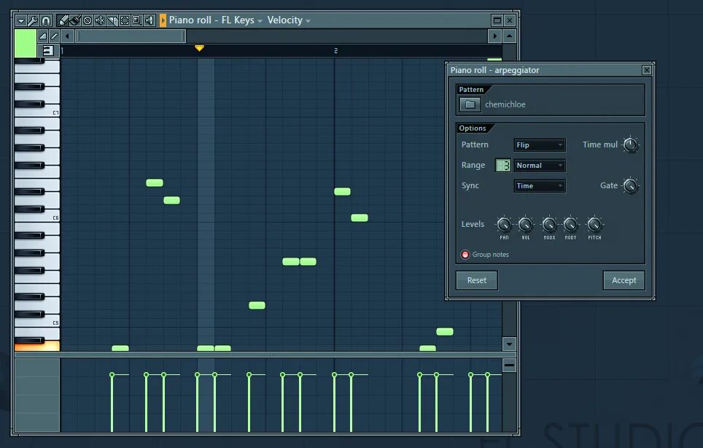Click the MODY level knob
703x448 pixels.
(570, 224)
